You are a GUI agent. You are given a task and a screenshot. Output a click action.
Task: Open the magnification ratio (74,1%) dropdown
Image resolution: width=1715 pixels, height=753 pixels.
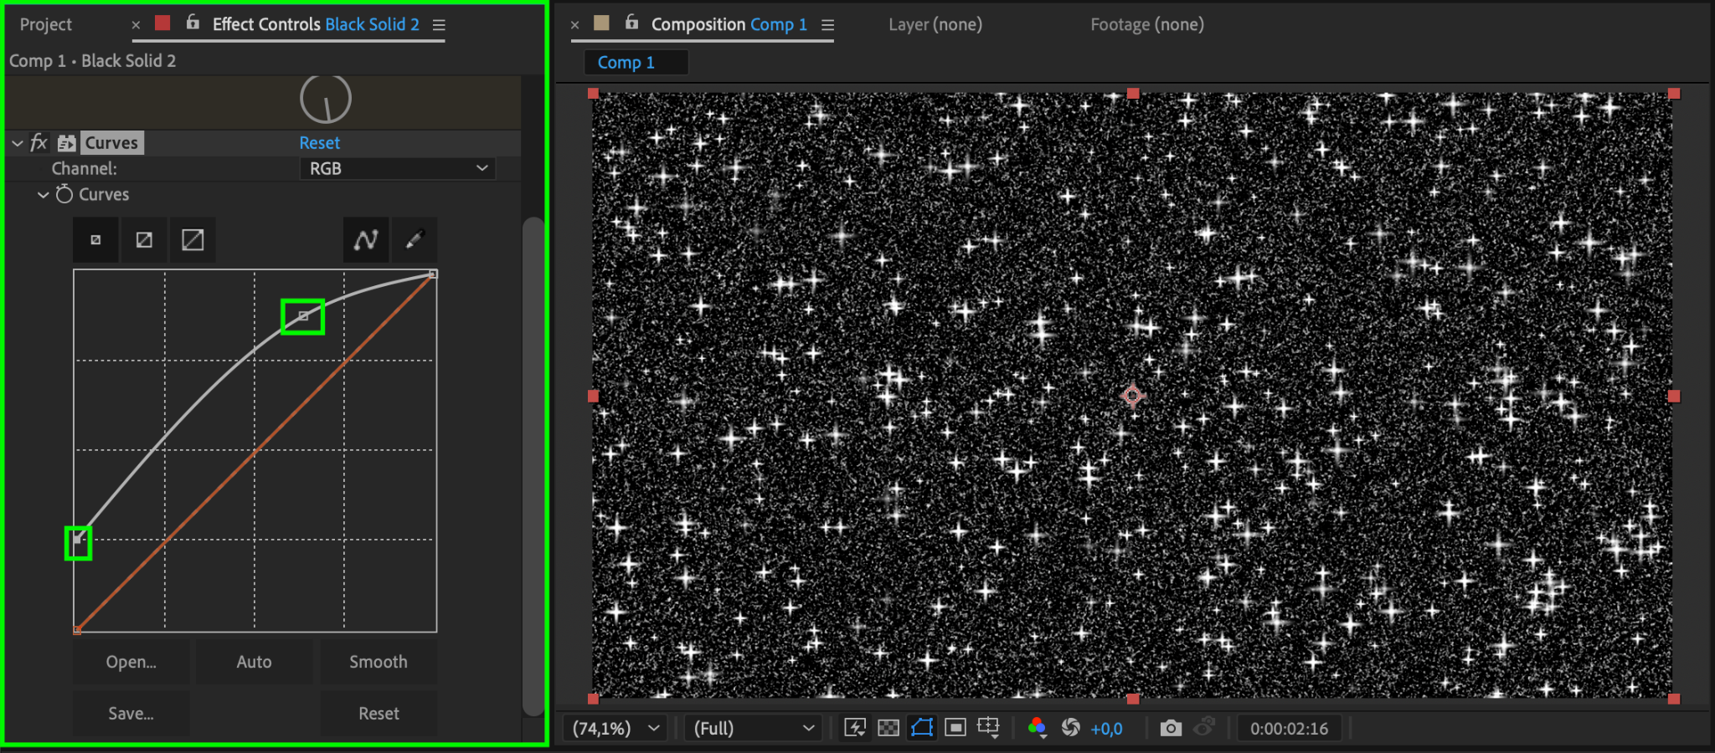[615, 729]
